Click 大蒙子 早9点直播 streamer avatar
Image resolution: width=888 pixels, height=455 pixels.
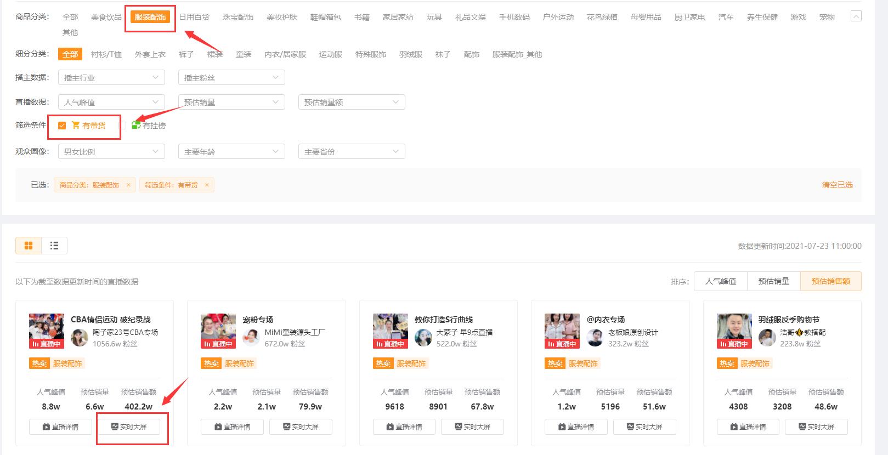click(423, 338)
